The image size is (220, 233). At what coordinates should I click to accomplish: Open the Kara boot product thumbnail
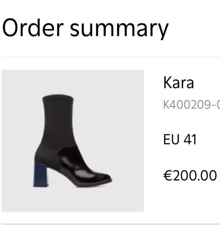pyautogui.click(x=73, y=140)
